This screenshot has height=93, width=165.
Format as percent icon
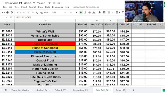pos(33,12)
